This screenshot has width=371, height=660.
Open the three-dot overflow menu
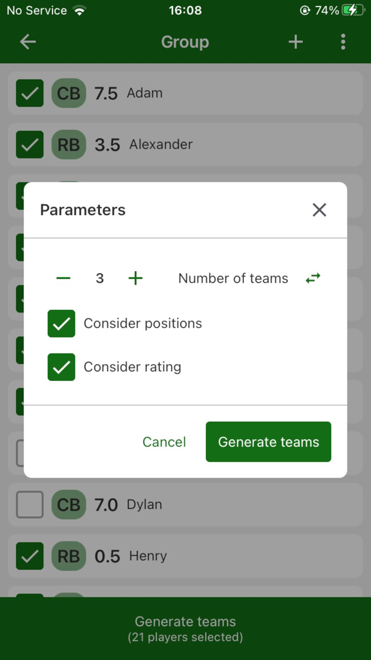click(343, 42)
